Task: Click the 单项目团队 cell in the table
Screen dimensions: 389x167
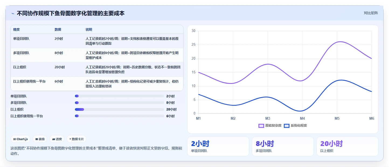Action: 21,39
